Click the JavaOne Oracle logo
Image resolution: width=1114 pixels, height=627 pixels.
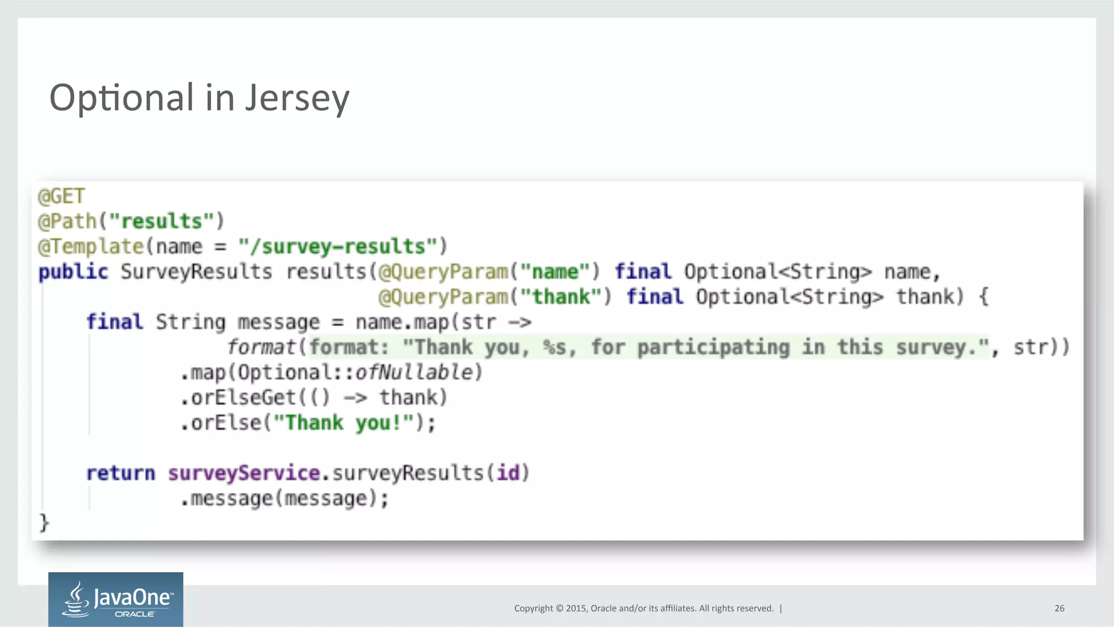pyautogui.click(x=115, y=599)
